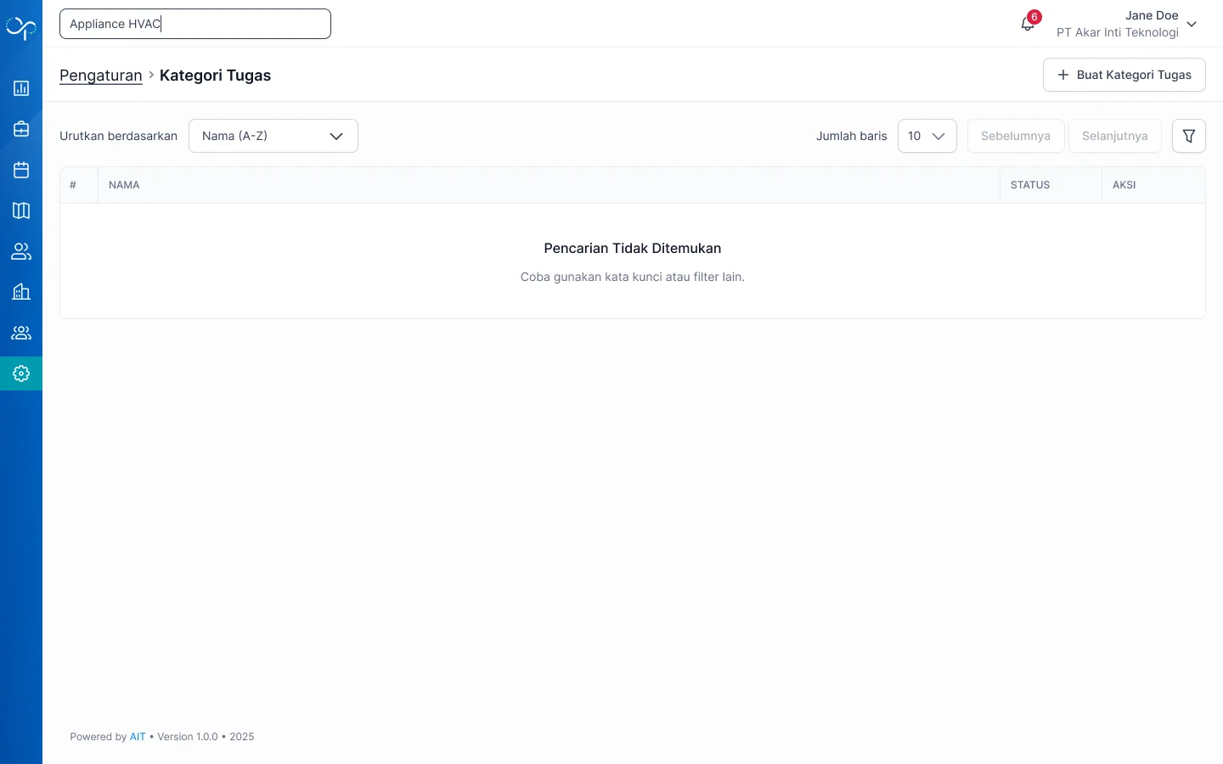Click the Selanjutnya pagination button
The image size is (1223, 764).
[x=1115, y=136]
